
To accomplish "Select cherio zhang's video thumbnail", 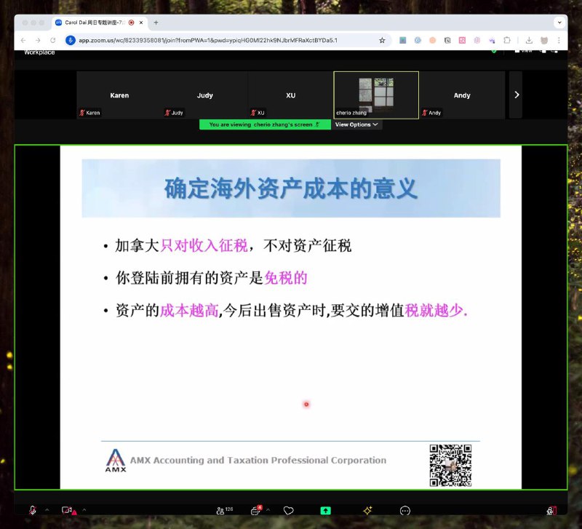I will [375, 95].
